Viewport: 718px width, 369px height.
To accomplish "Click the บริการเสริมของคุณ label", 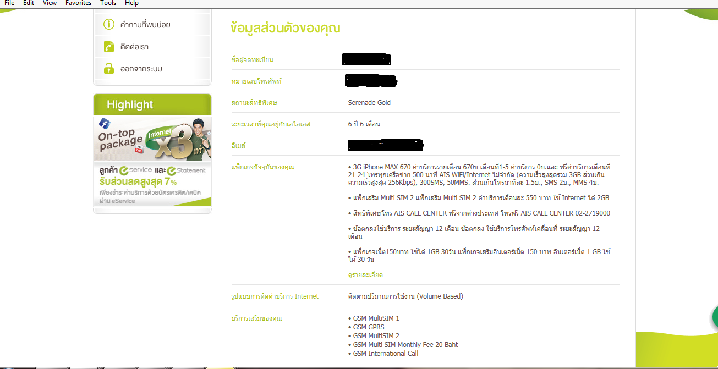I will tap(257, 318).
